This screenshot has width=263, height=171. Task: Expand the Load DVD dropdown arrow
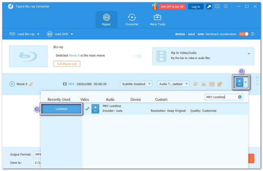[x=72, y=34]
